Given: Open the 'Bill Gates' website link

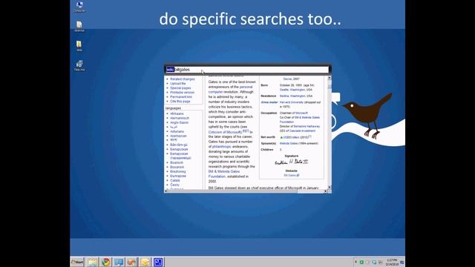Looking at the screenshot, I should tap(291, 175).
